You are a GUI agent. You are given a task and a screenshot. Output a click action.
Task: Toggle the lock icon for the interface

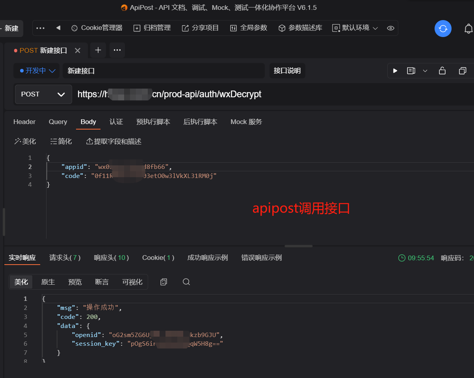coord(442,71)
